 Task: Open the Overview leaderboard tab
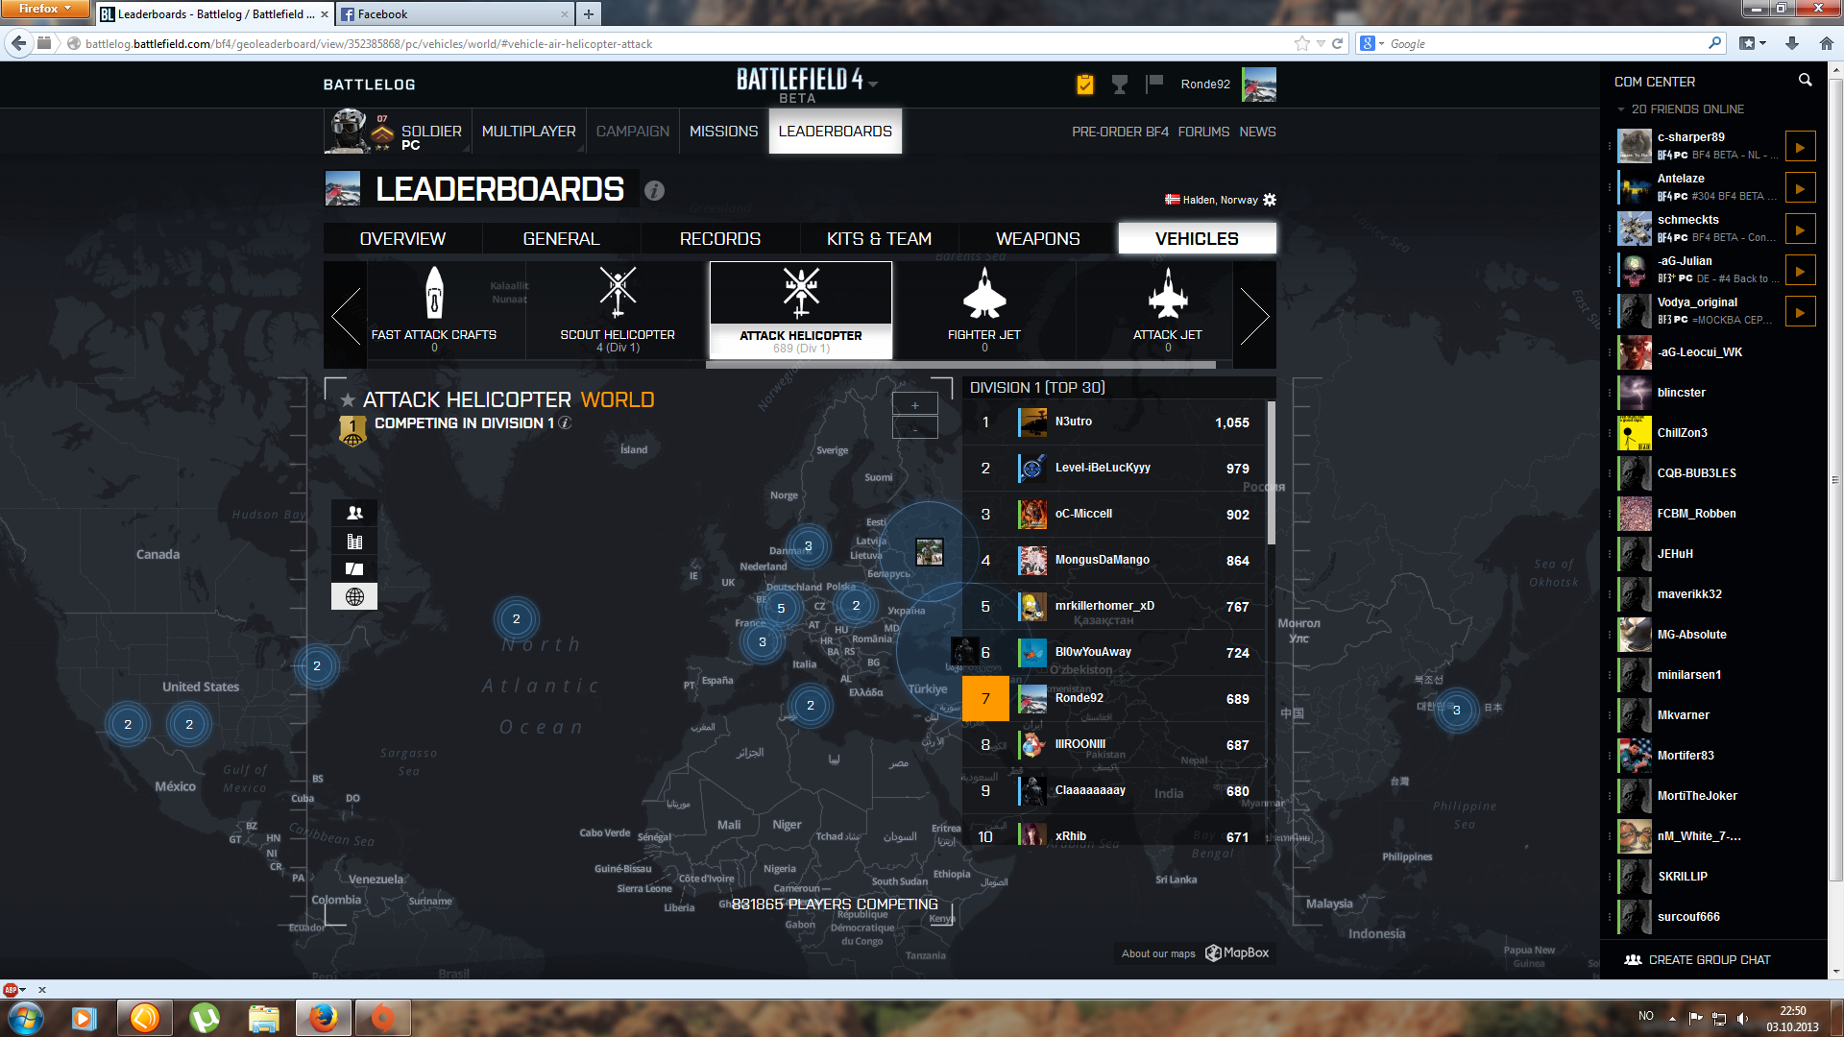(402, 238)
